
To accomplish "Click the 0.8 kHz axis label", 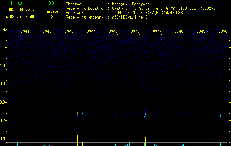I will (x=3, y=102).
